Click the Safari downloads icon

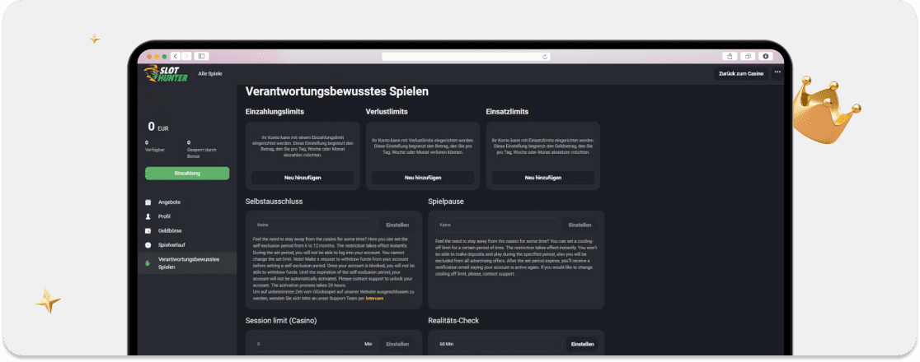tap(765, 56)
